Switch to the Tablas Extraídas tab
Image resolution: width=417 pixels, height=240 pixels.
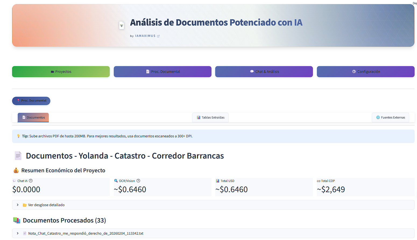[210, 117]
